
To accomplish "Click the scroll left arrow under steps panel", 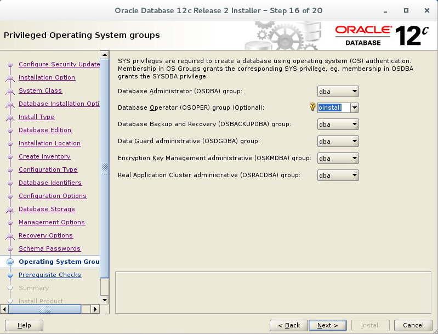I will click(x=4, y=309).
